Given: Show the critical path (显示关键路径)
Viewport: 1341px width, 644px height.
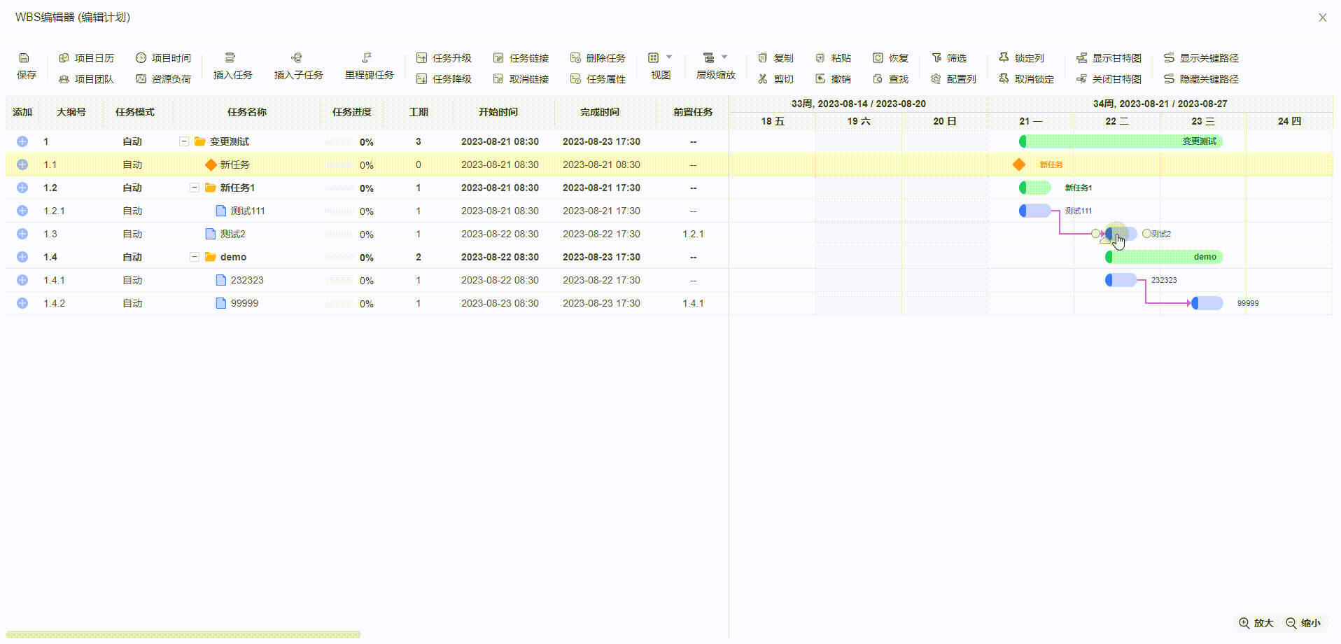Looking at the screenshot, I should pos(1201,58).
